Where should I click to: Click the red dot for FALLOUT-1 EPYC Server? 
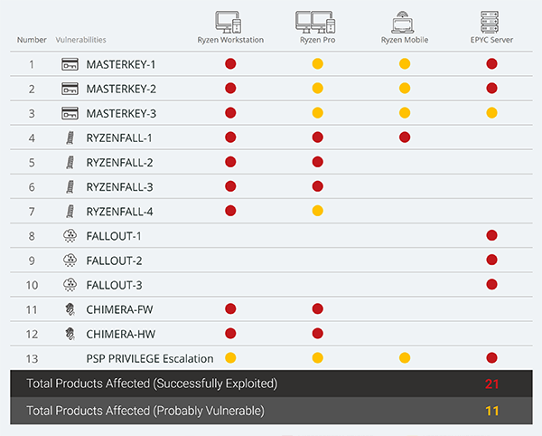(x=492, y=235)
